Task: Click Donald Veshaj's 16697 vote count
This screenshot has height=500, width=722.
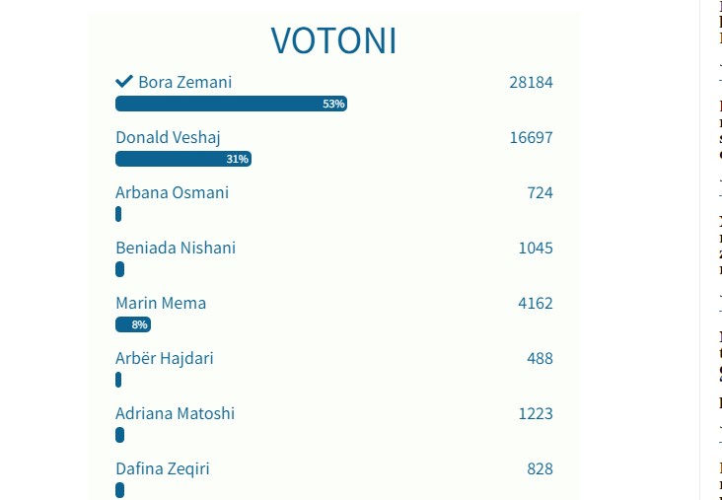Action: [531, 137]
